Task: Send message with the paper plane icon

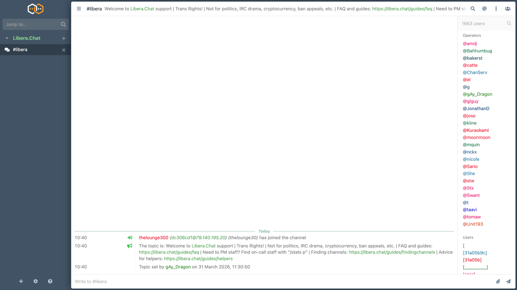Action: click(x=508, y=281)
